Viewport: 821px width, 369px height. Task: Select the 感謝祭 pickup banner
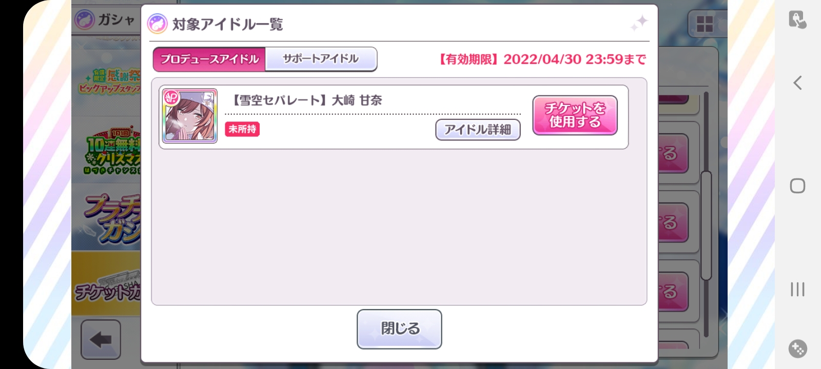[x=107, y=83]
